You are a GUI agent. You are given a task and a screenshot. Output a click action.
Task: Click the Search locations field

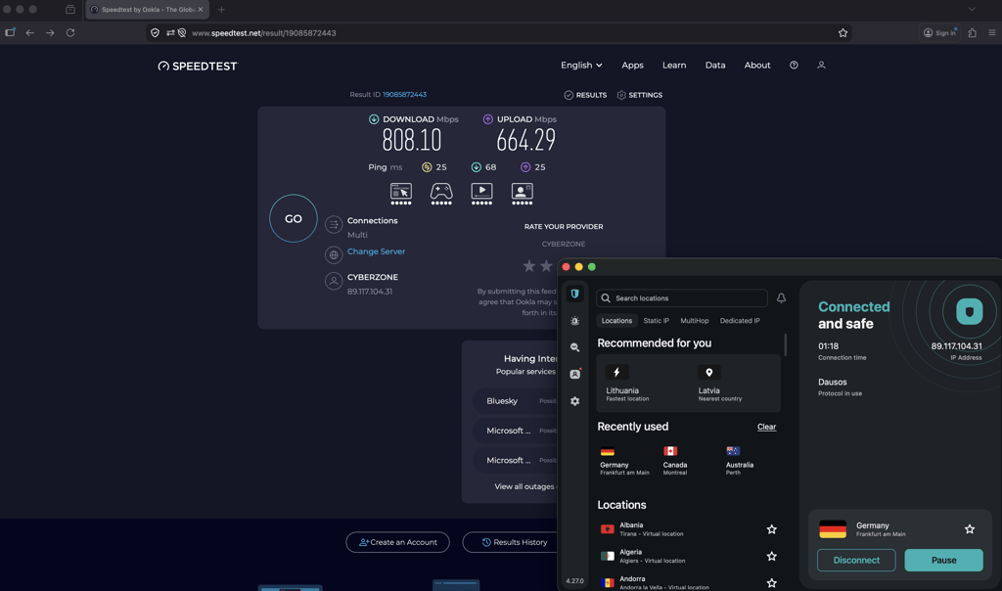(x=682, y=298)
